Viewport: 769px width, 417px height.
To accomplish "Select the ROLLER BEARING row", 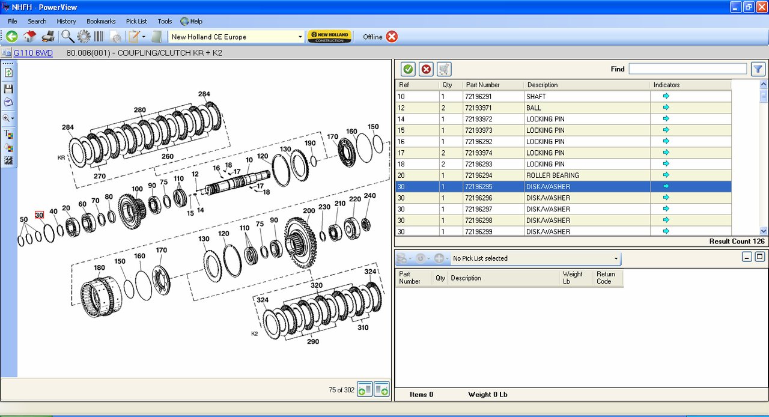I will 564,175.
